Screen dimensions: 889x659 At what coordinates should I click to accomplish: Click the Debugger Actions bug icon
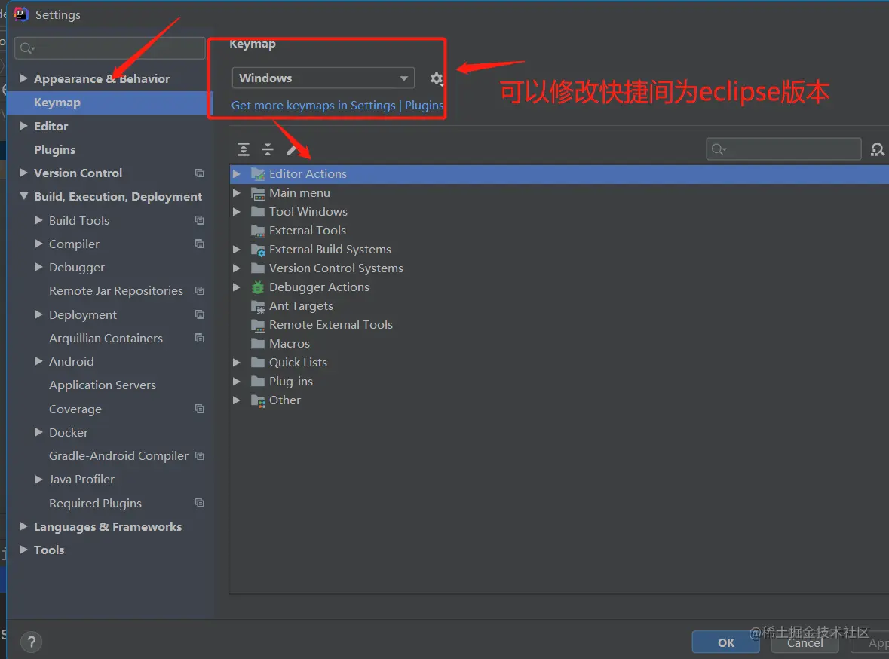point(258,287)
